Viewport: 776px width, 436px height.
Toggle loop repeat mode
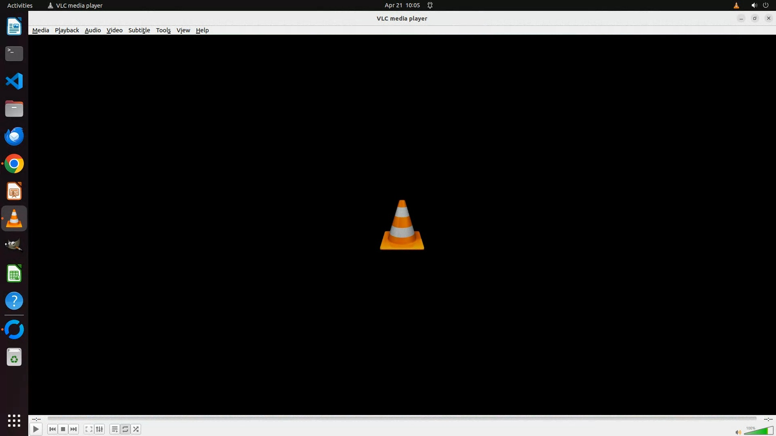coord(125,429)
